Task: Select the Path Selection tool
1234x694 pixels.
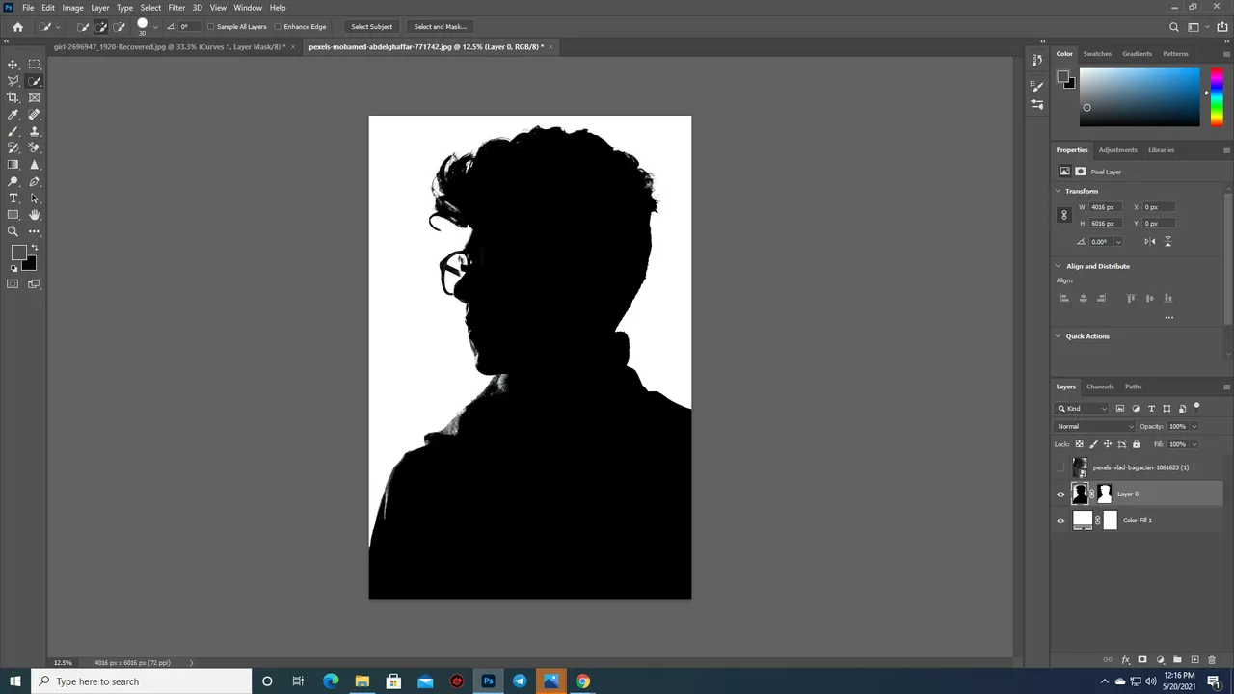Action: [x=35, y=198]
